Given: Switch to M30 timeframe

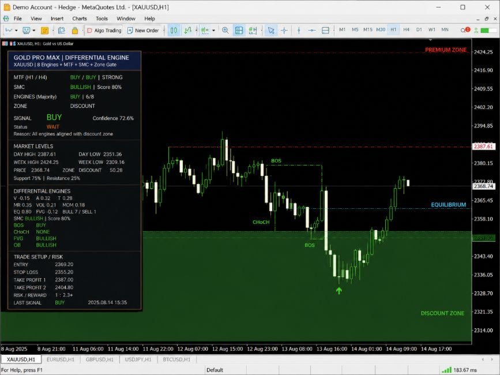Looking at the screenshot, I should (x=381, y=29).
